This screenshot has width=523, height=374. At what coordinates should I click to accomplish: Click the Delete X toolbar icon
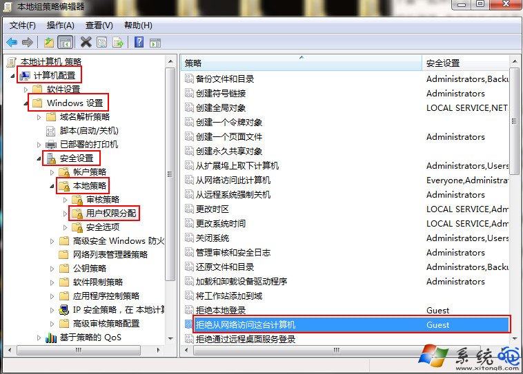(86, 42)
